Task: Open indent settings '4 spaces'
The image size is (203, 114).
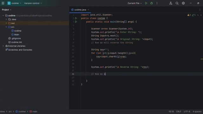Action: 197,111
